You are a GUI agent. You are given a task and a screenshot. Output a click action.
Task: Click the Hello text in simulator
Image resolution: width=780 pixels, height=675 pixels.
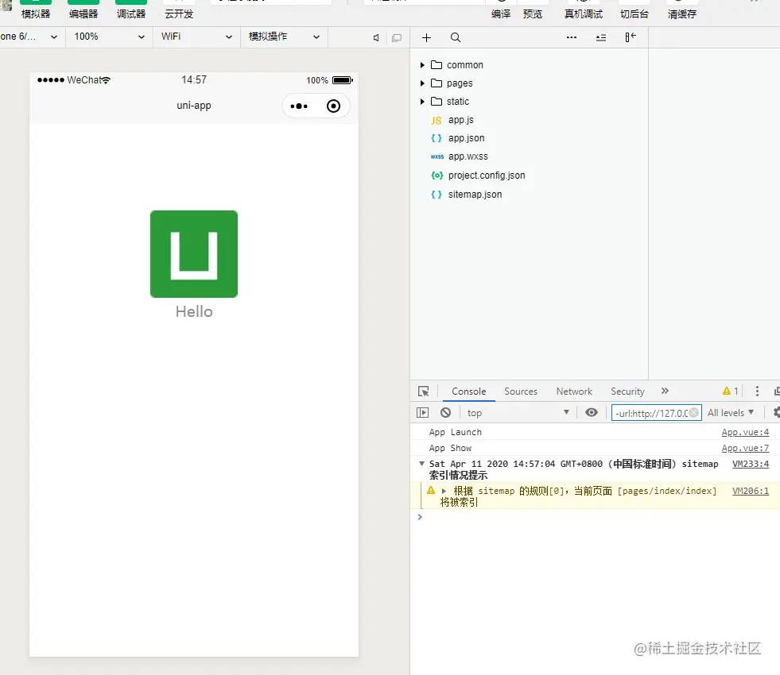point(194,311)
